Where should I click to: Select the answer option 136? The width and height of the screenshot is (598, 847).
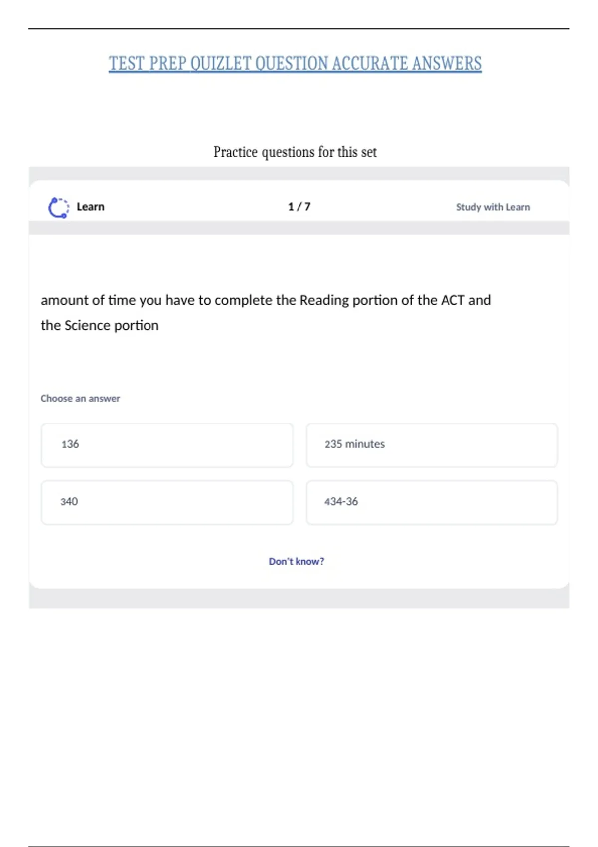point(167,445)
